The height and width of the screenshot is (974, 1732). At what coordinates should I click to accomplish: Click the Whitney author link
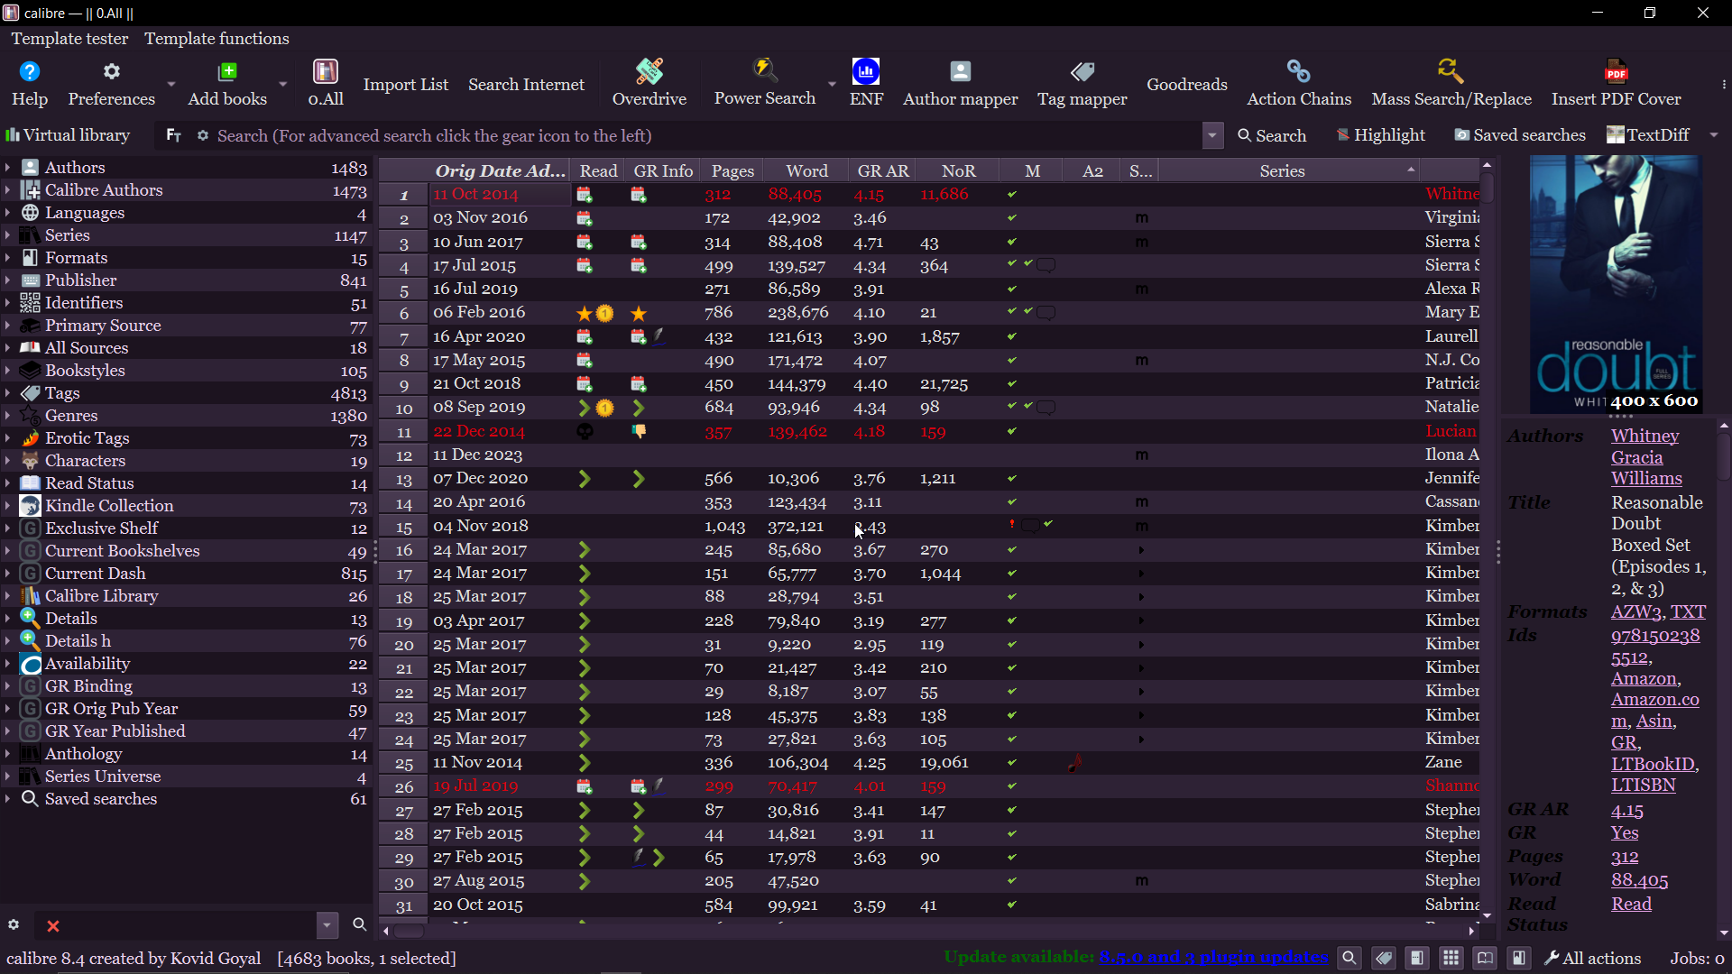[1644, 436]
